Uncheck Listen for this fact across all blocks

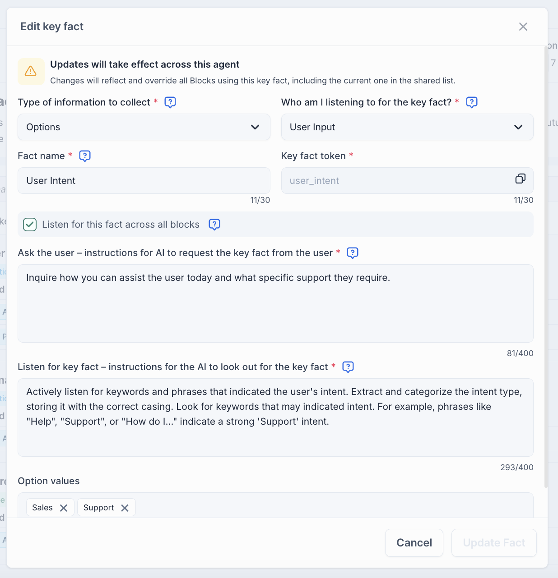click(x=30, y=225)
